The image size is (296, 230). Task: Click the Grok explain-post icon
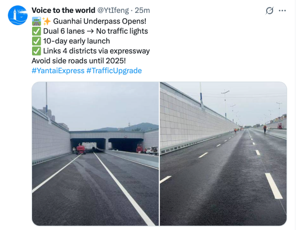[x=269, y=11]
